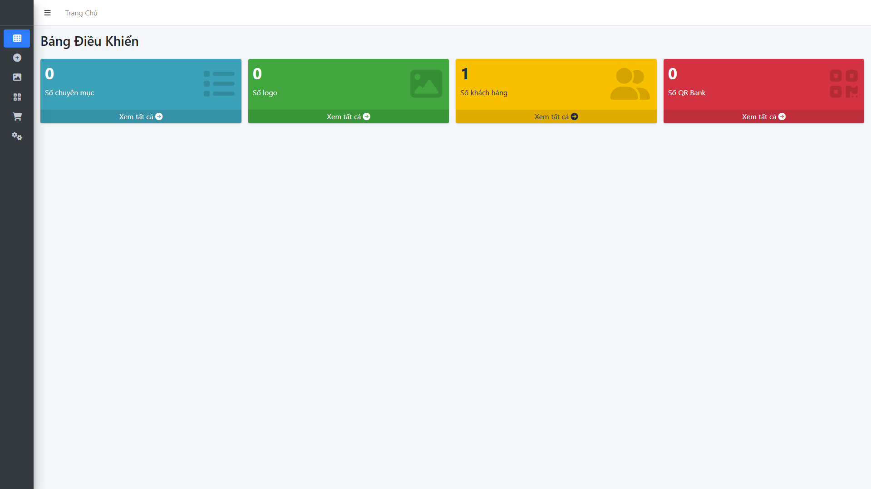Screen dimensions: 871x489
Task: Select the QR code sidebar icon
Action: coord(17,97)
